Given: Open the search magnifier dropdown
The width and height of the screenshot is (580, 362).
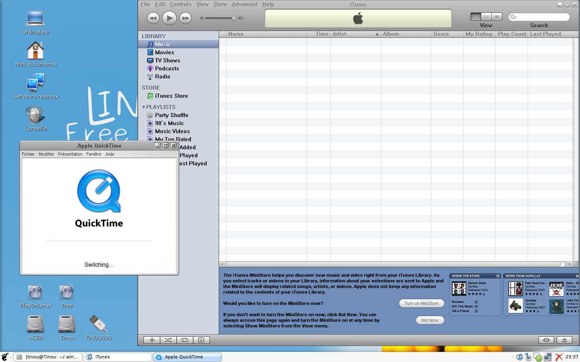Looking at the screenshot, I should click(513, 17).
